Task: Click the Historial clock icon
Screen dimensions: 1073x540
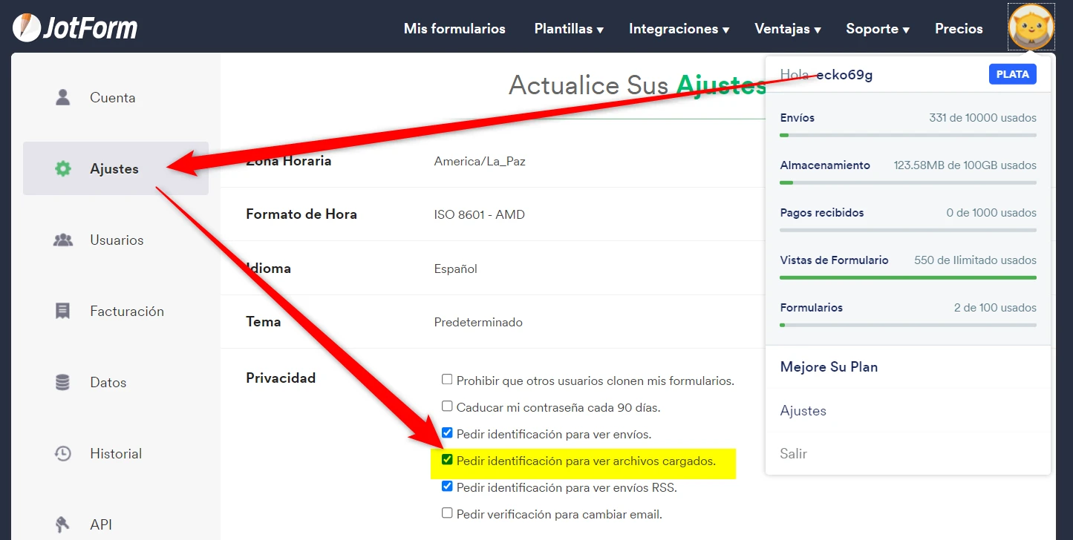Action: click(x=63, y=453)
